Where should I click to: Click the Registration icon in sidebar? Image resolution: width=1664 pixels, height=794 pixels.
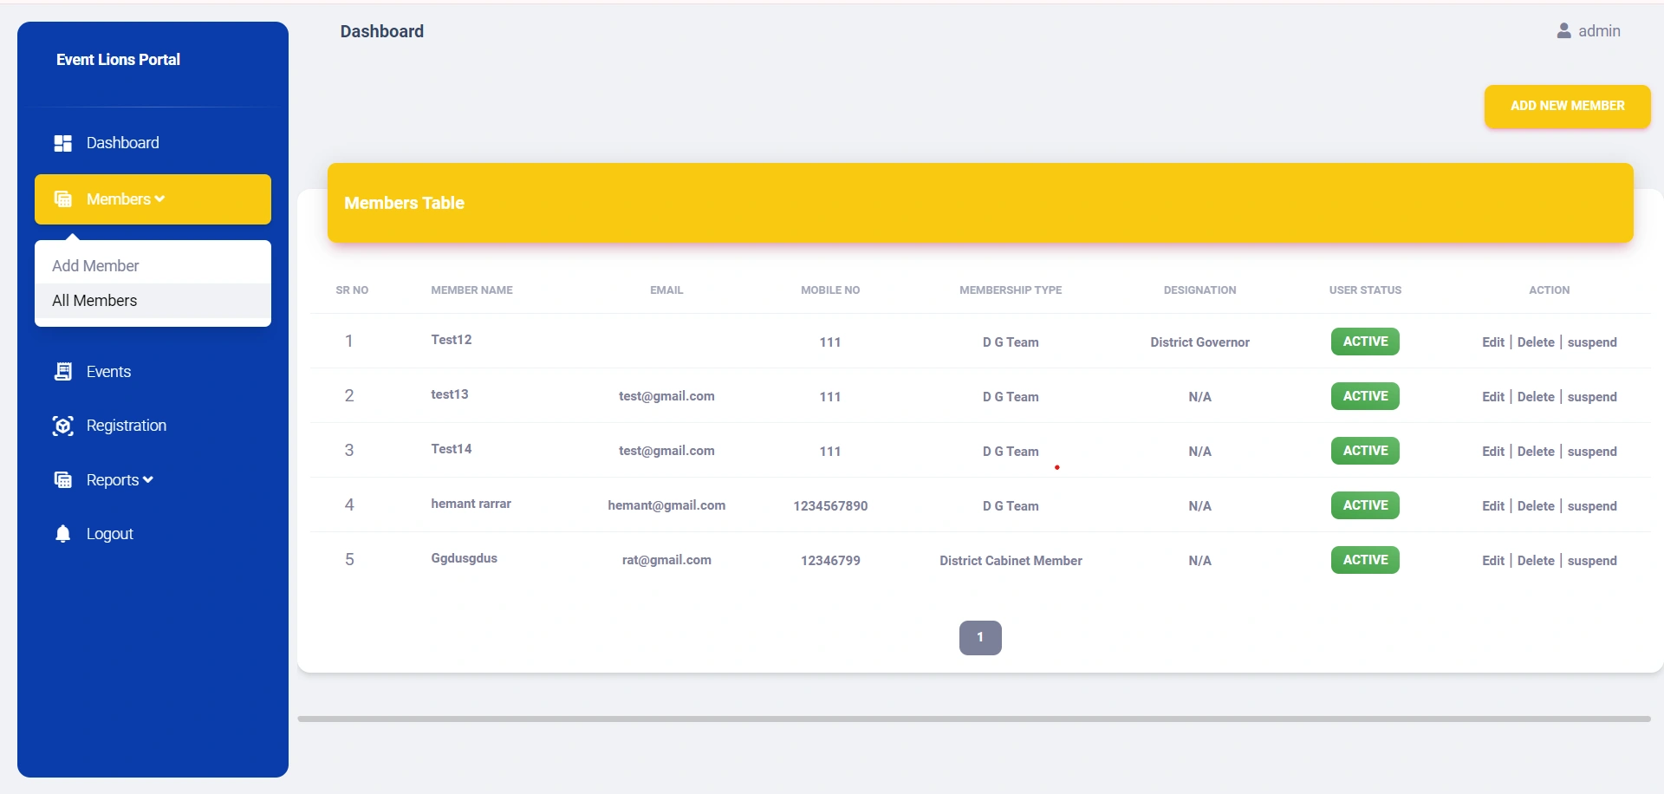coord(62,426)
